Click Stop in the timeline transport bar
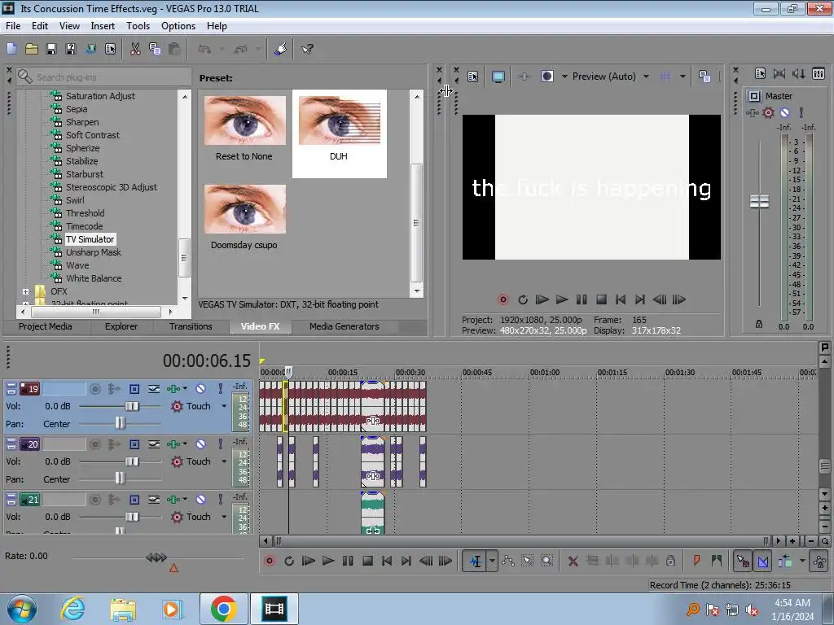Image resolution: width=834 pixels, height=625 pixels. 367,561
